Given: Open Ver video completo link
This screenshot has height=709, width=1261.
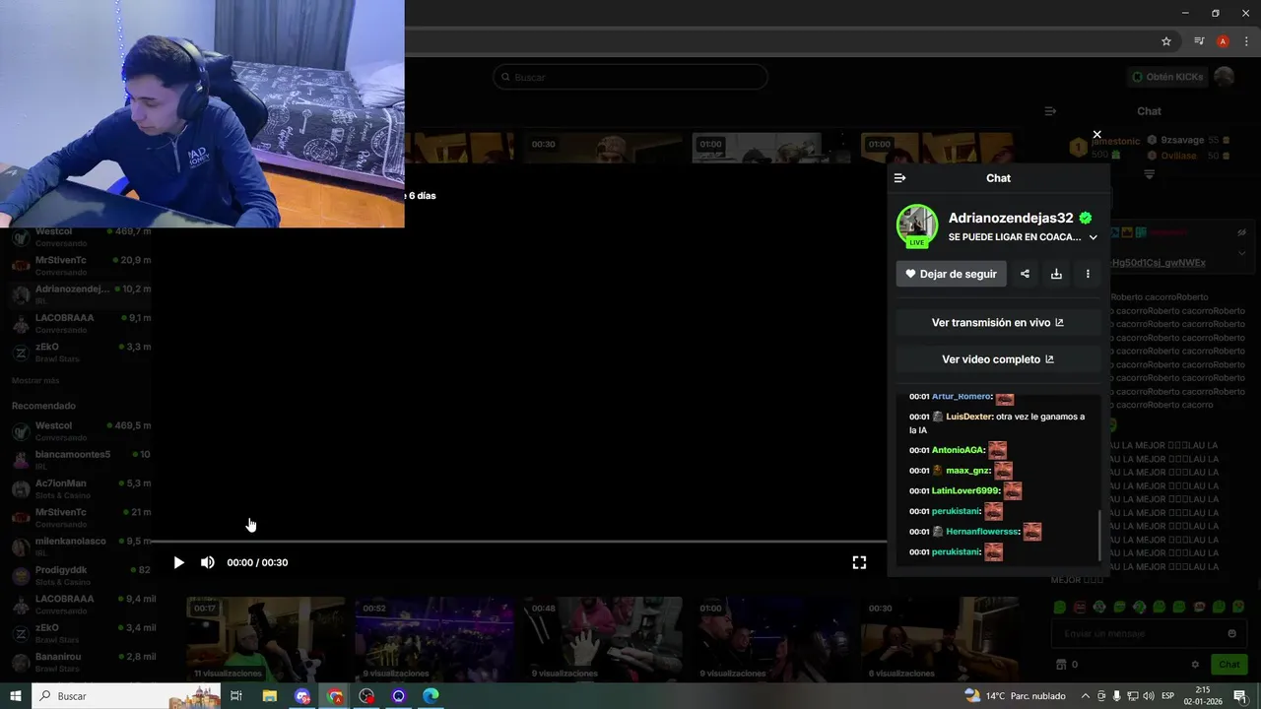Looking at the screenshot, I should click(x=998, y=359).
